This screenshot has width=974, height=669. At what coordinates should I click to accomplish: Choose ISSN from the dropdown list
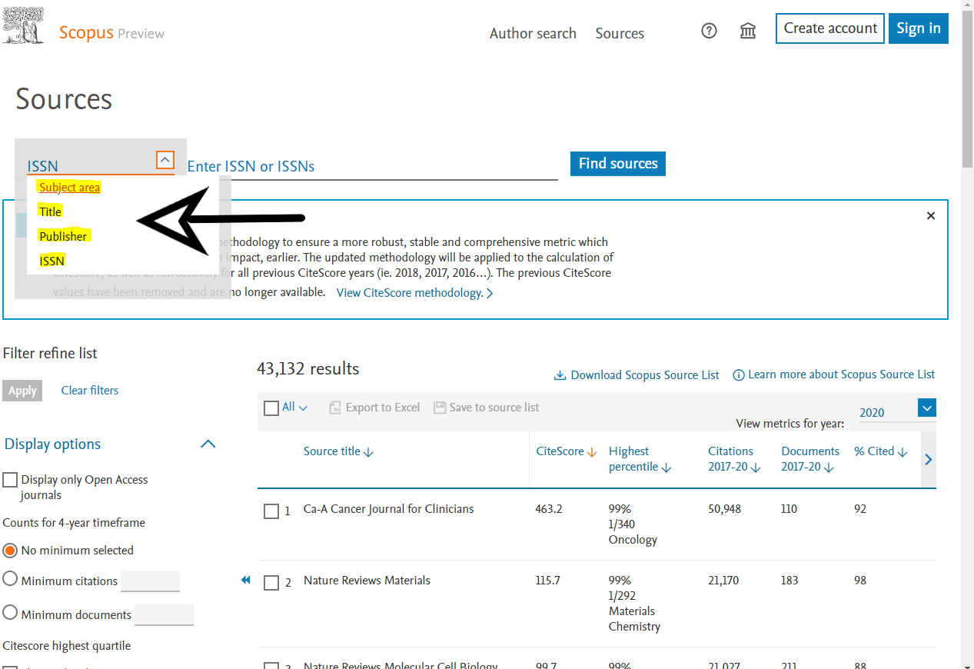tap(52, 261)
